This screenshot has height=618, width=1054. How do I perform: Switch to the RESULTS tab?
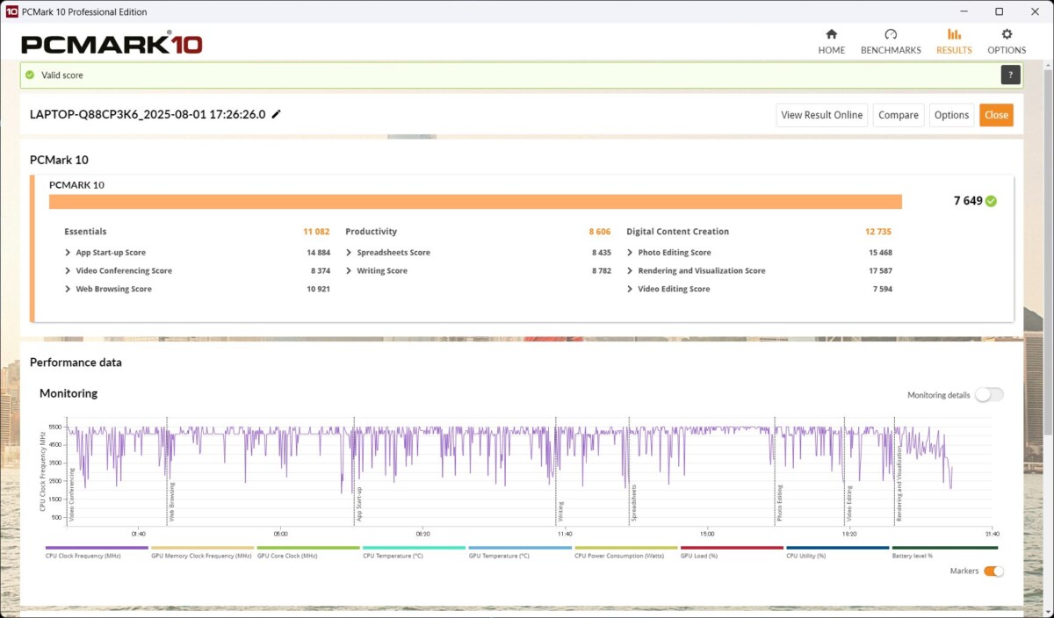(x=954, y=41)
